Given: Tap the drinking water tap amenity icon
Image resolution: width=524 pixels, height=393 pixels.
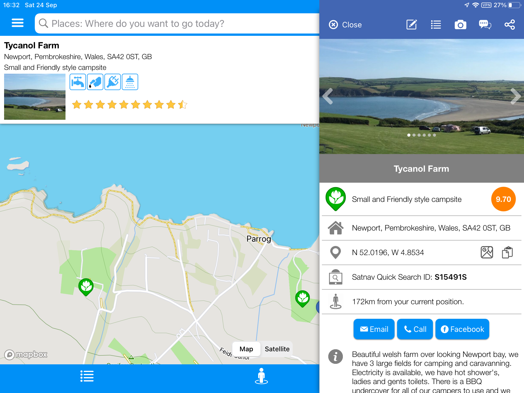Looking at the screenshot, I should click(78, 82).
